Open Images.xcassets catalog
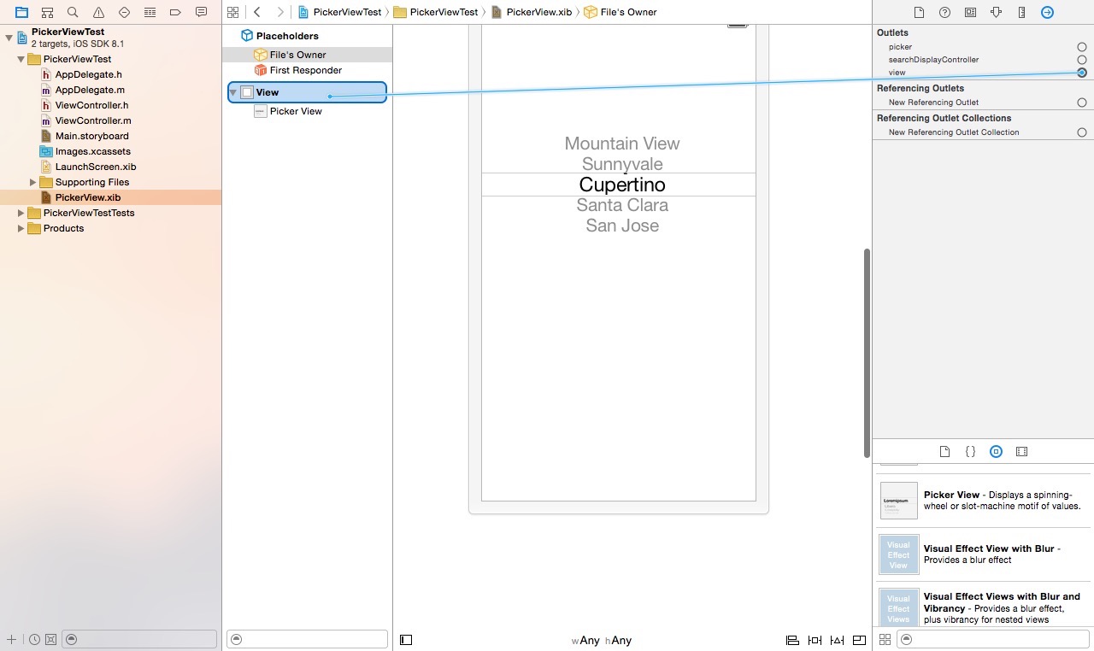The height and width of the screenshot is (651, 1094). (92, 151)
